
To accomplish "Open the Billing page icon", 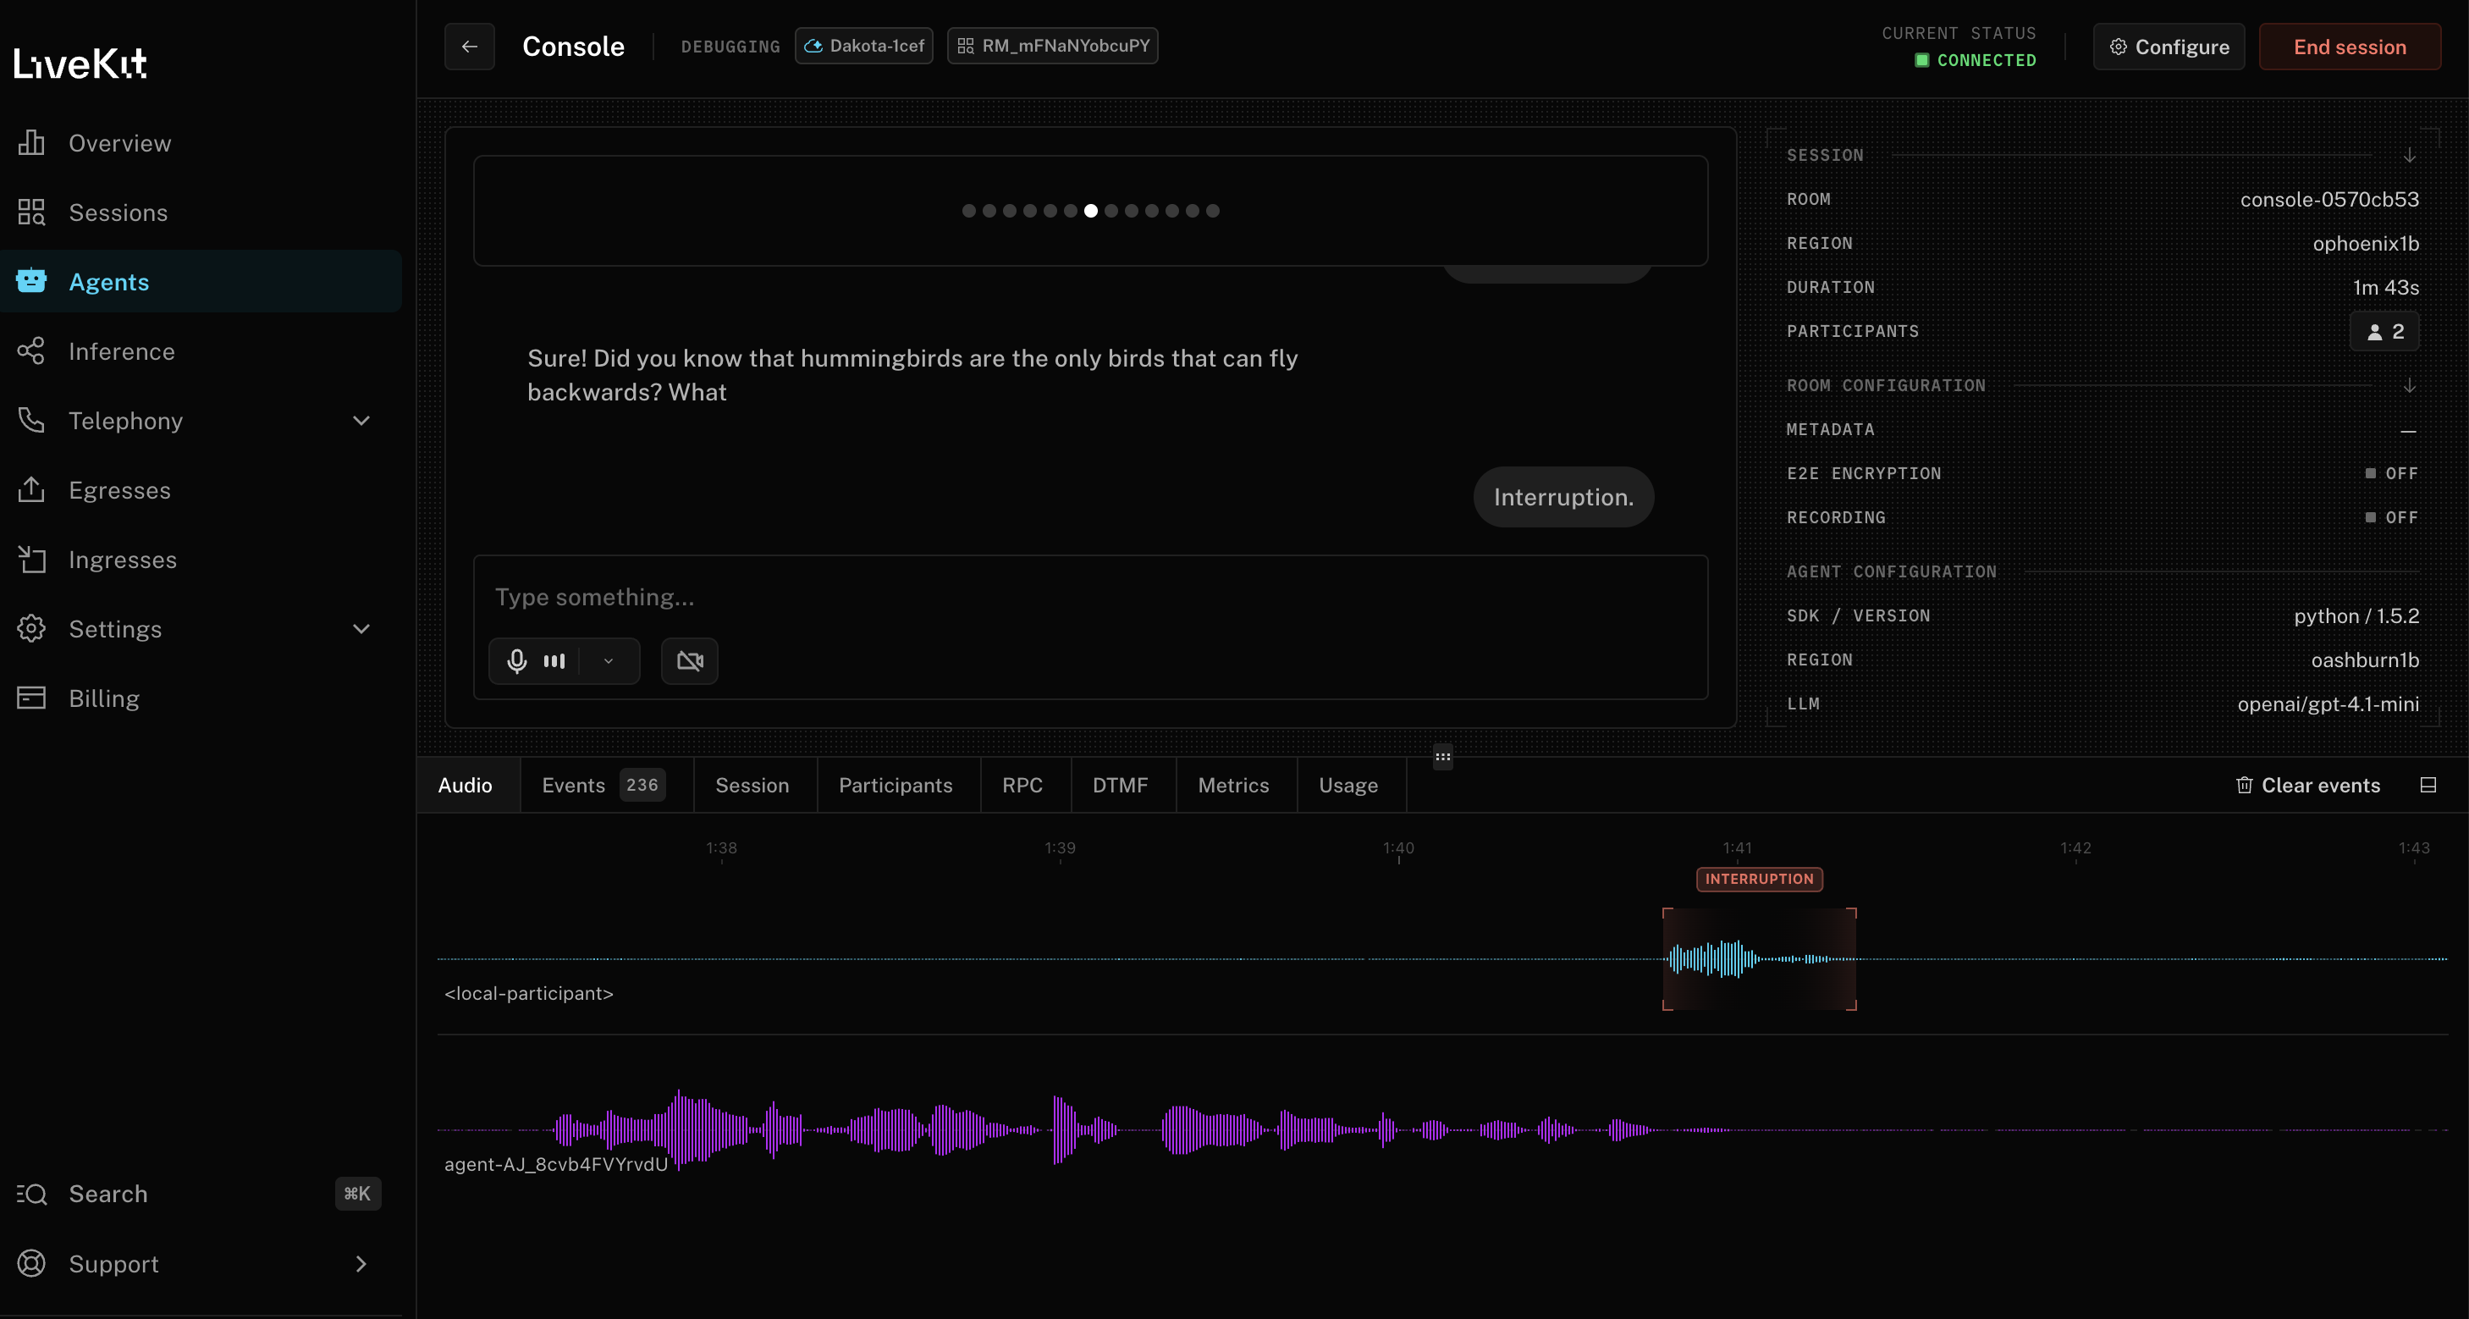I will [31, 698].
